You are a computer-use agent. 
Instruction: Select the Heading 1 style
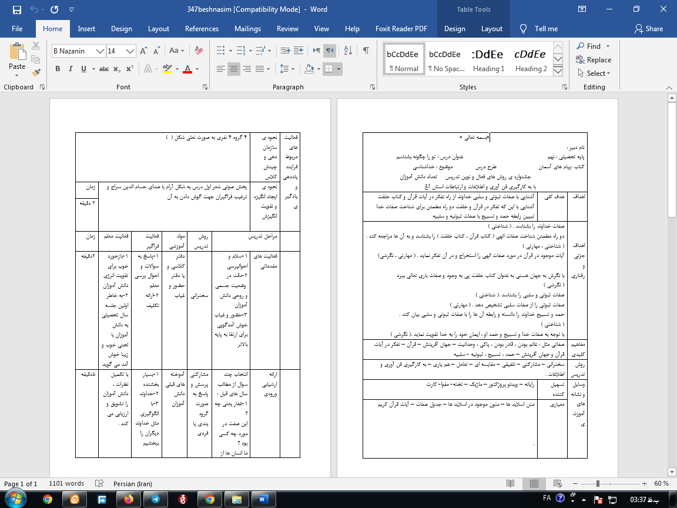(x=488, y=60)
